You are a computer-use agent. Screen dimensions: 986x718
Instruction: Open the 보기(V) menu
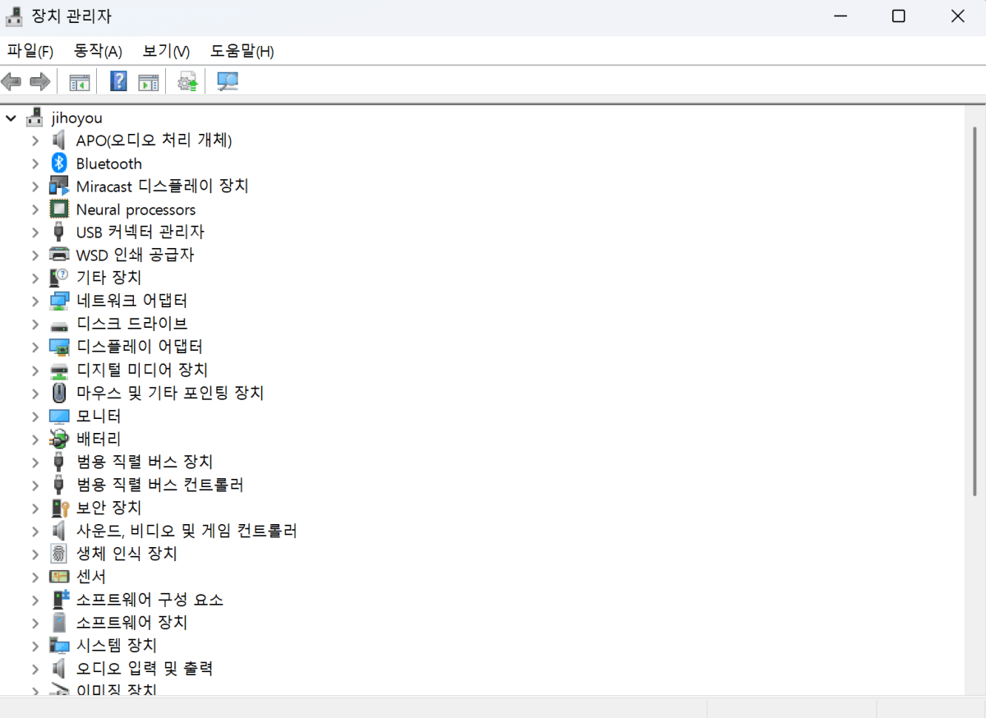(166, 51)
